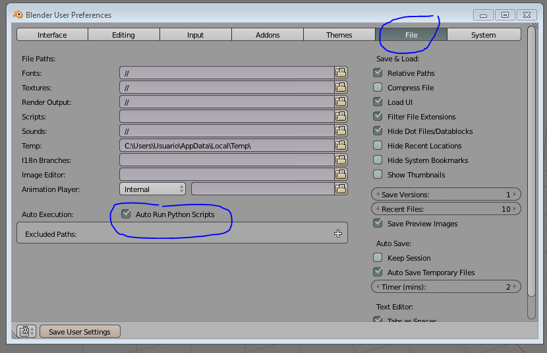547x353 pixels.
Task: Open editor type selector icon at bottom
Action: [26, 331]
